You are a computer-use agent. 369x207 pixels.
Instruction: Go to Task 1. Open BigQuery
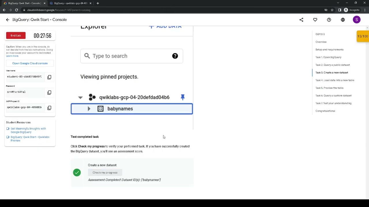pos(328,57)
